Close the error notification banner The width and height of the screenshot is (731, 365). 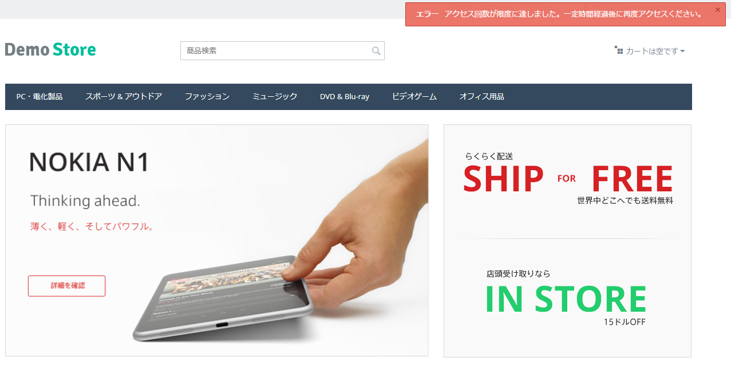pyautogui.click(x=718, y=10)
